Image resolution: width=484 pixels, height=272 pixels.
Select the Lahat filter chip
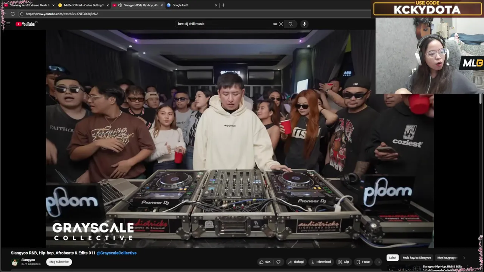click(x=392, y=258)
